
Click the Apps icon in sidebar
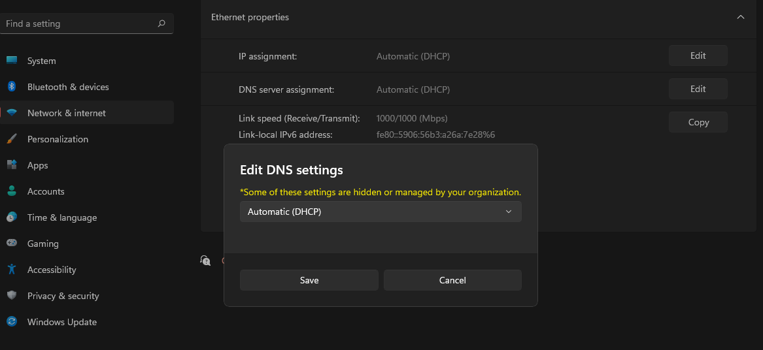12,165
